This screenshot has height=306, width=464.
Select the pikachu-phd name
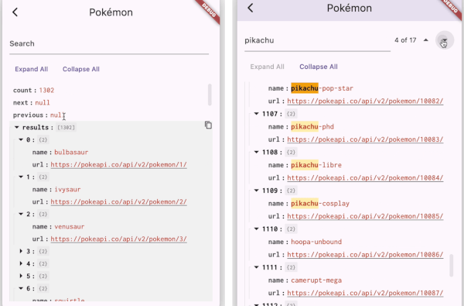click(312, 126)
